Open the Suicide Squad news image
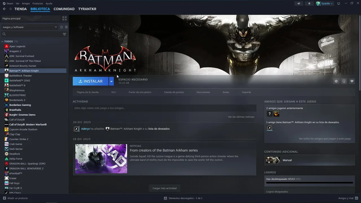Screen dimensions: 361x203 click(101, 159)
